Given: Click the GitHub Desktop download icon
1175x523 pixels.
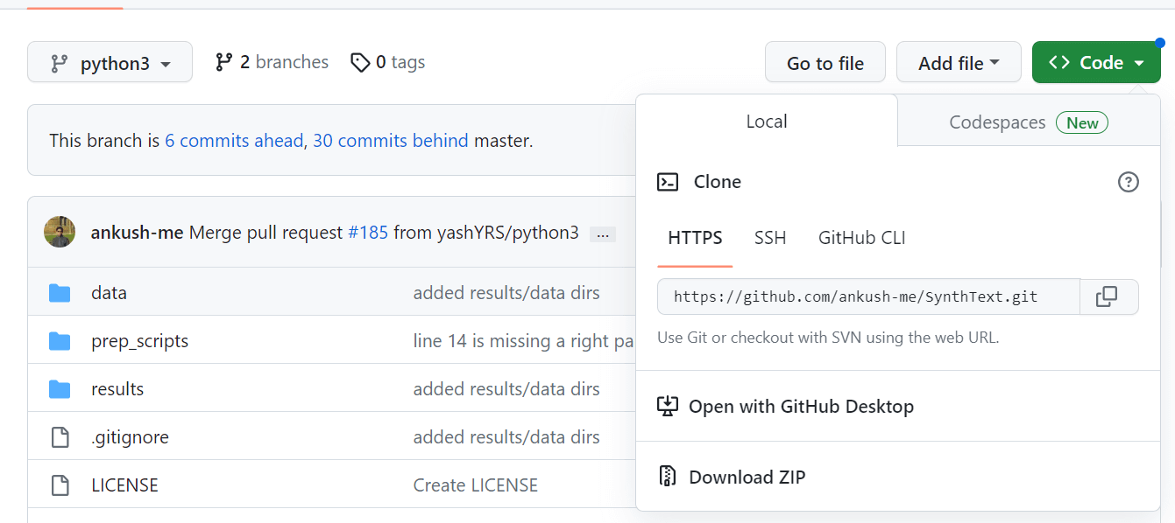Looking at the screenshot, I should click(x=668, y=406).
